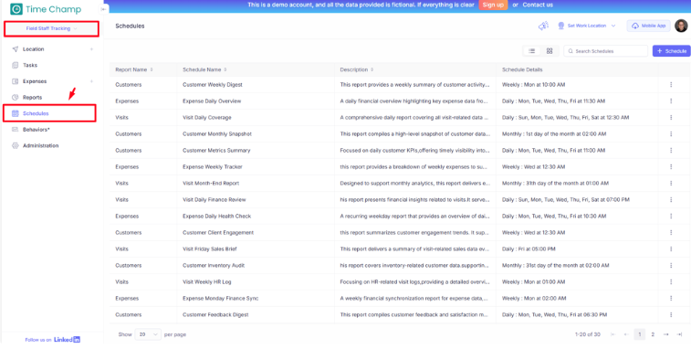Image resolution: width=691 pixels, height=349 pixels.
Task: Click the Visit Weekly HR Log schedule name
Action: [x=207, y=282]
